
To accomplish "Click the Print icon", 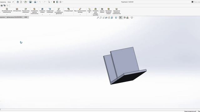I will click(35, 2).
